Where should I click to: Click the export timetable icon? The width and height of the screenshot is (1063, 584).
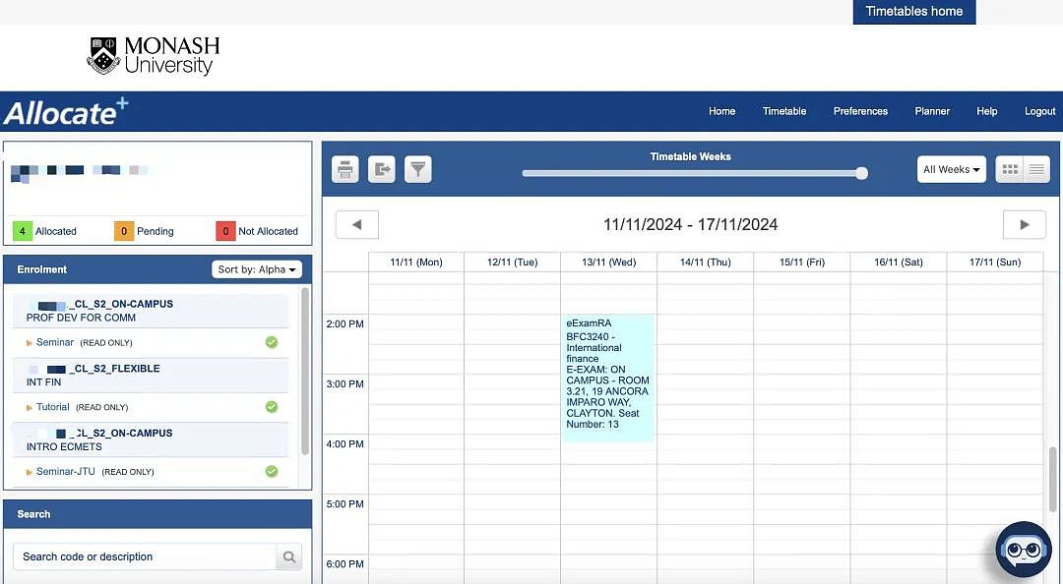[x=382, y=169]
